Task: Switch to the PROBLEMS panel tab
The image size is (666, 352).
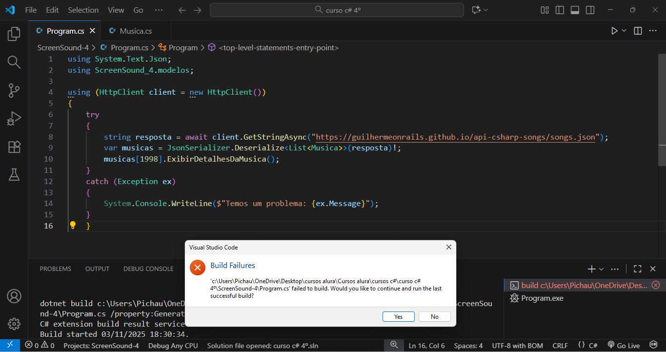Action: (56, 269)
